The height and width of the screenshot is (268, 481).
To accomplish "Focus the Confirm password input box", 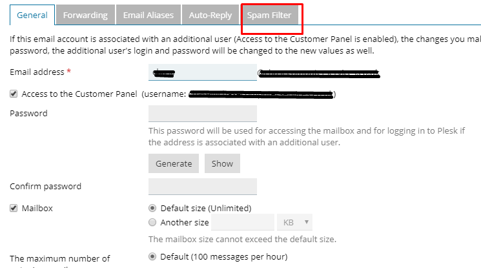I will click(x=202, y=187).
